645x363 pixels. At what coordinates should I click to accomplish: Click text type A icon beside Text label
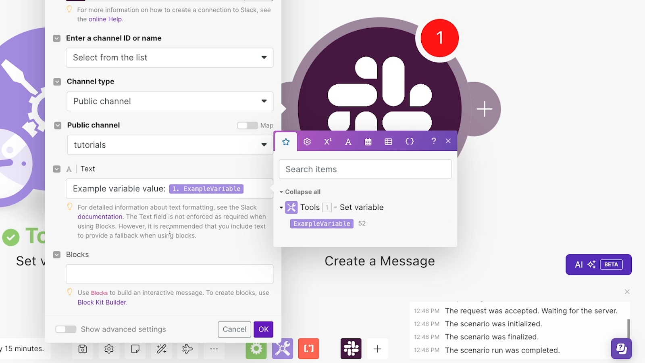click(x=69, y=169)
